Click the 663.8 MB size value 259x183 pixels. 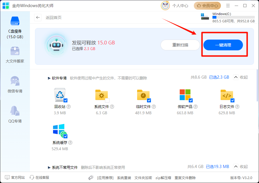(185, 113)
